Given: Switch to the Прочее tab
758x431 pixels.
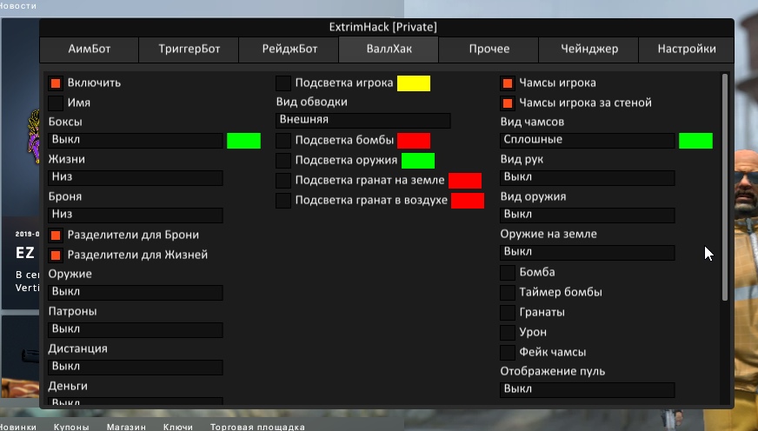Looking at the screenshot, I should [x=489, y=50].
